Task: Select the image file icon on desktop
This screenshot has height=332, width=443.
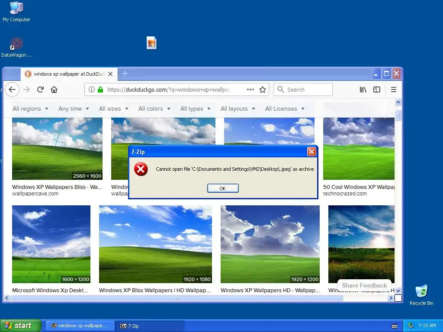Action: [152, 43]
